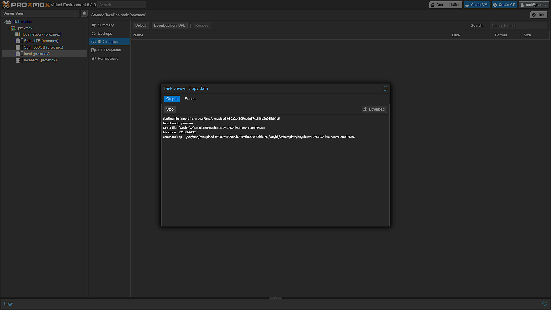Select the Output tab
This screenshot has height=310, width=551.
tap(172, 99)
